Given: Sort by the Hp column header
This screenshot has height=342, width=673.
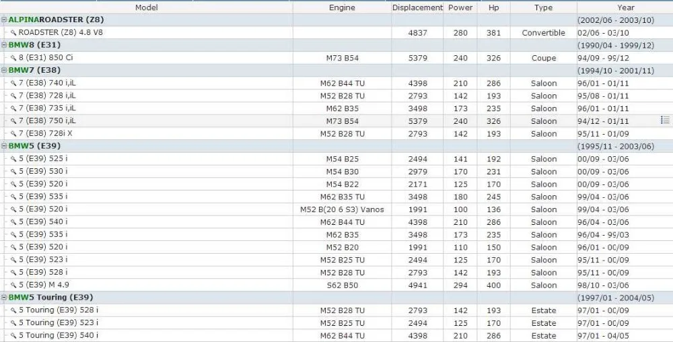Looking at the screenshot, I should (x=493, y=7).
